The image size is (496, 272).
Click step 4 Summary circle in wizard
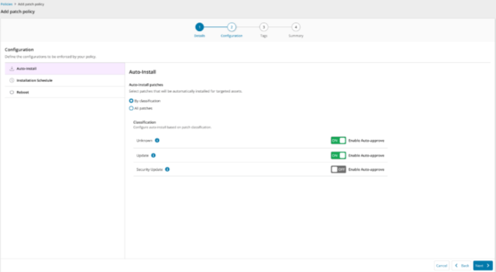tap(296, 27)
